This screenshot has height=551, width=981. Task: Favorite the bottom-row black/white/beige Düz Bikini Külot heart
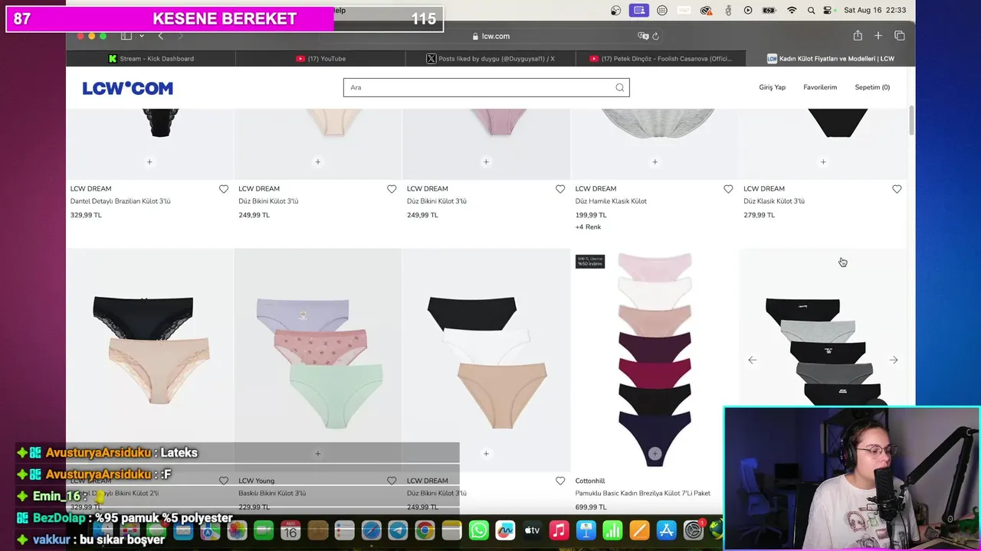coord(560,481)
